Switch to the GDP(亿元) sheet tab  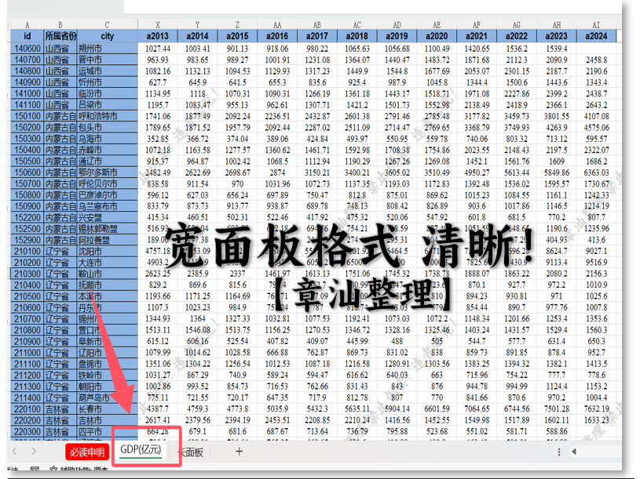pyautogui.click(x=141, y=450)
